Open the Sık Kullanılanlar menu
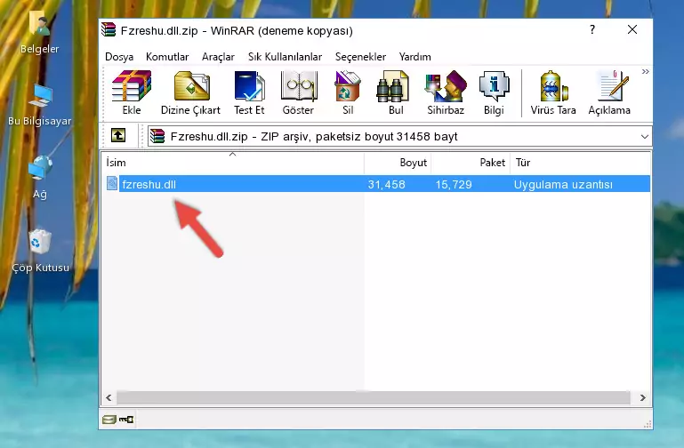This screenshot has height=448, width=684. point(285,57)
